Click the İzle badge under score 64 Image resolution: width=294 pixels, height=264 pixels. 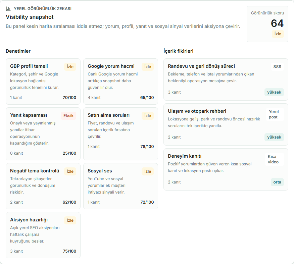[x=278, y=34]
